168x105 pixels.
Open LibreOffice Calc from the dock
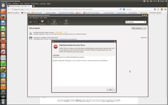pyautogui.click(x=3, y=29)
